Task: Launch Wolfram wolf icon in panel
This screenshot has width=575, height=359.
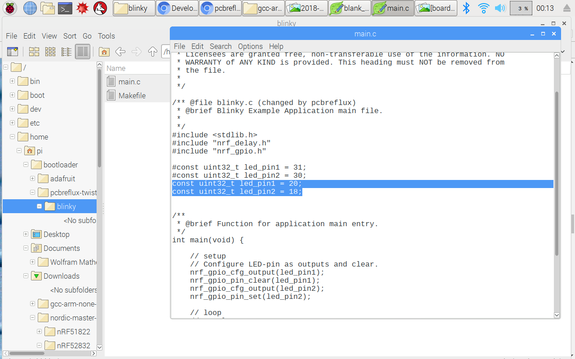Action: 100,8
